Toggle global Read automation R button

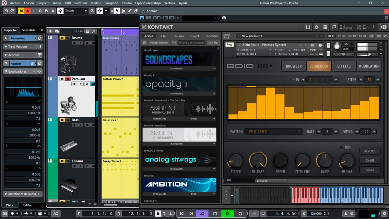pyautogui.click(x=41, y=11)
